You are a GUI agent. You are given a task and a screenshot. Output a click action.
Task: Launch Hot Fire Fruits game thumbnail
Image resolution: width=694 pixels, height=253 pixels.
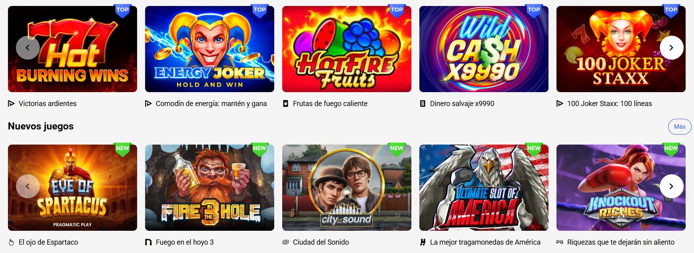click(x=347, y=49)
